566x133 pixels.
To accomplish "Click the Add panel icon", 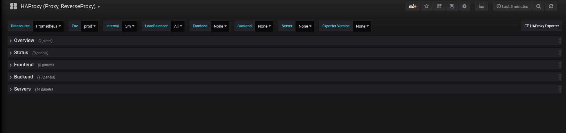I will (412, 6).
